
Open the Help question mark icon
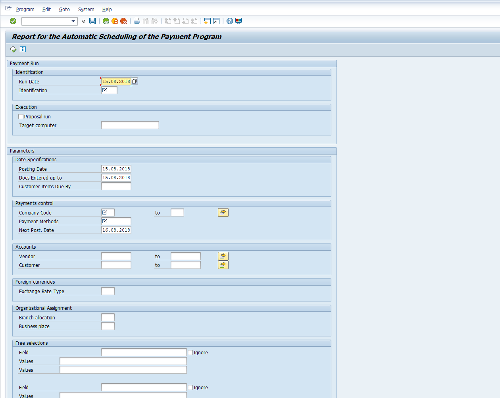click(x=230, y=21)
